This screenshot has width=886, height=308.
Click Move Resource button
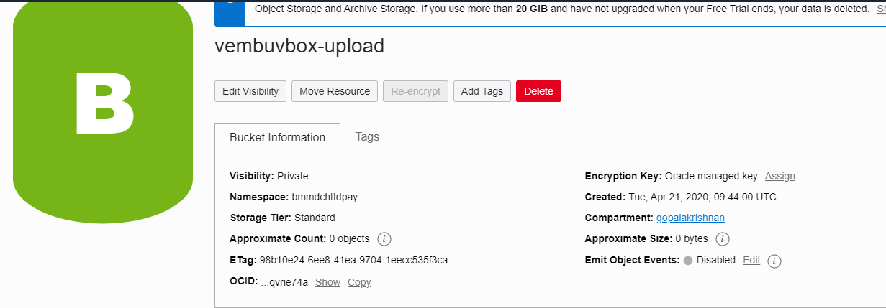click(335, 91)
